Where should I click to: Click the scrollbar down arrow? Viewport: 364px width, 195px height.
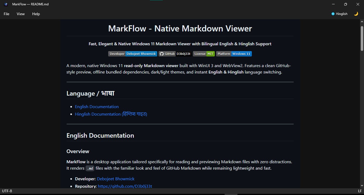[362, 186]
